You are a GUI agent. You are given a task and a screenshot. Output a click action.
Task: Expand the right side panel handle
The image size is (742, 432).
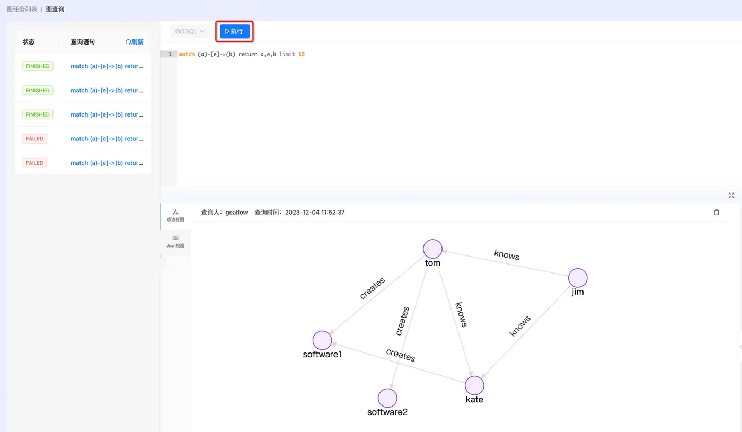point(740,347)
